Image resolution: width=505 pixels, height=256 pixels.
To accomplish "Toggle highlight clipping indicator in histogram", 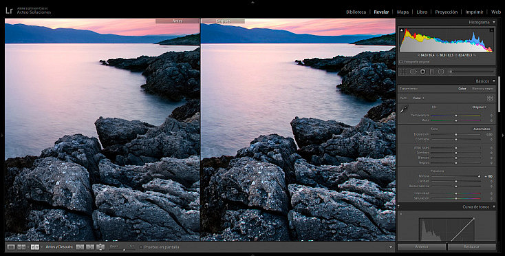I will tap(491, 30).
